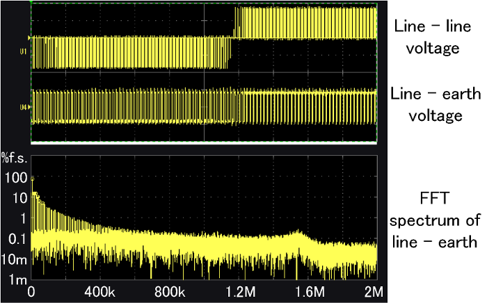Click the 1.6M frequency axis label

(x=308, y=291)
